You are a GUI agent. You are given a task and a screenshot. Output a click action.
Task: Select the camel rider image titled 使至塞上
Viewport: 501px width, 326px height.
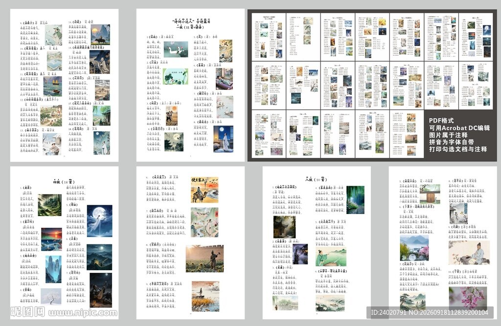[205, 190]
